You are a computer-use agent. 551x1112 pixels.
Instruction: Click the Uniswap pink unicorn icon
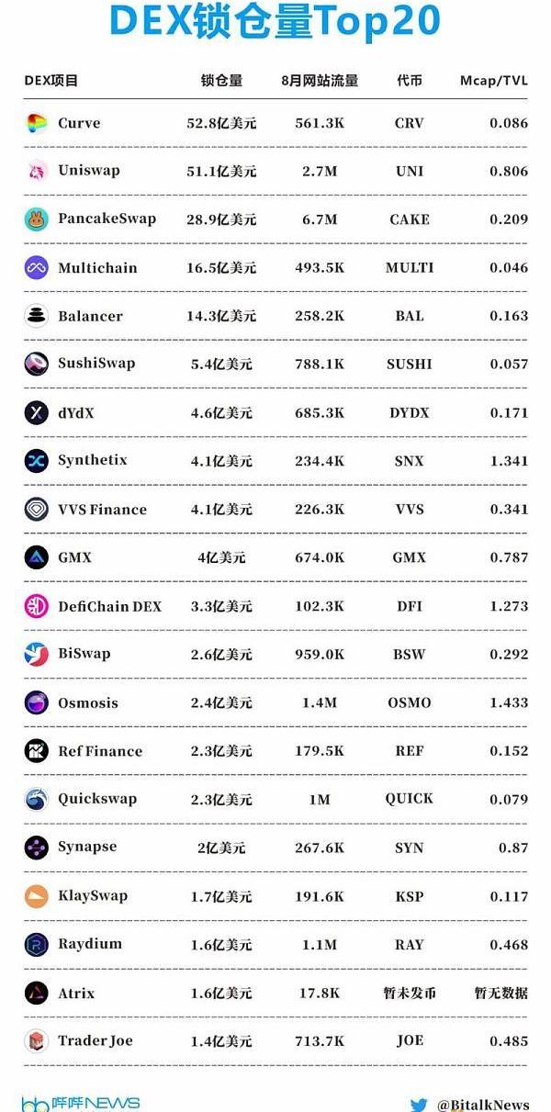37,172
